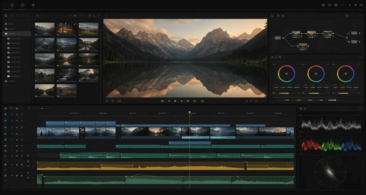Play the clip in the viewer
This screenshot has height=195, width=366.
182,101
